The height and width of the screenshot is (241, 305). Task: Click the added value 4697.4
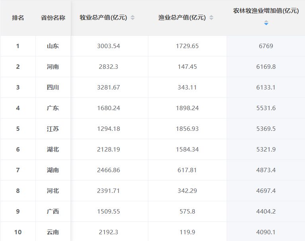point(266,190)
